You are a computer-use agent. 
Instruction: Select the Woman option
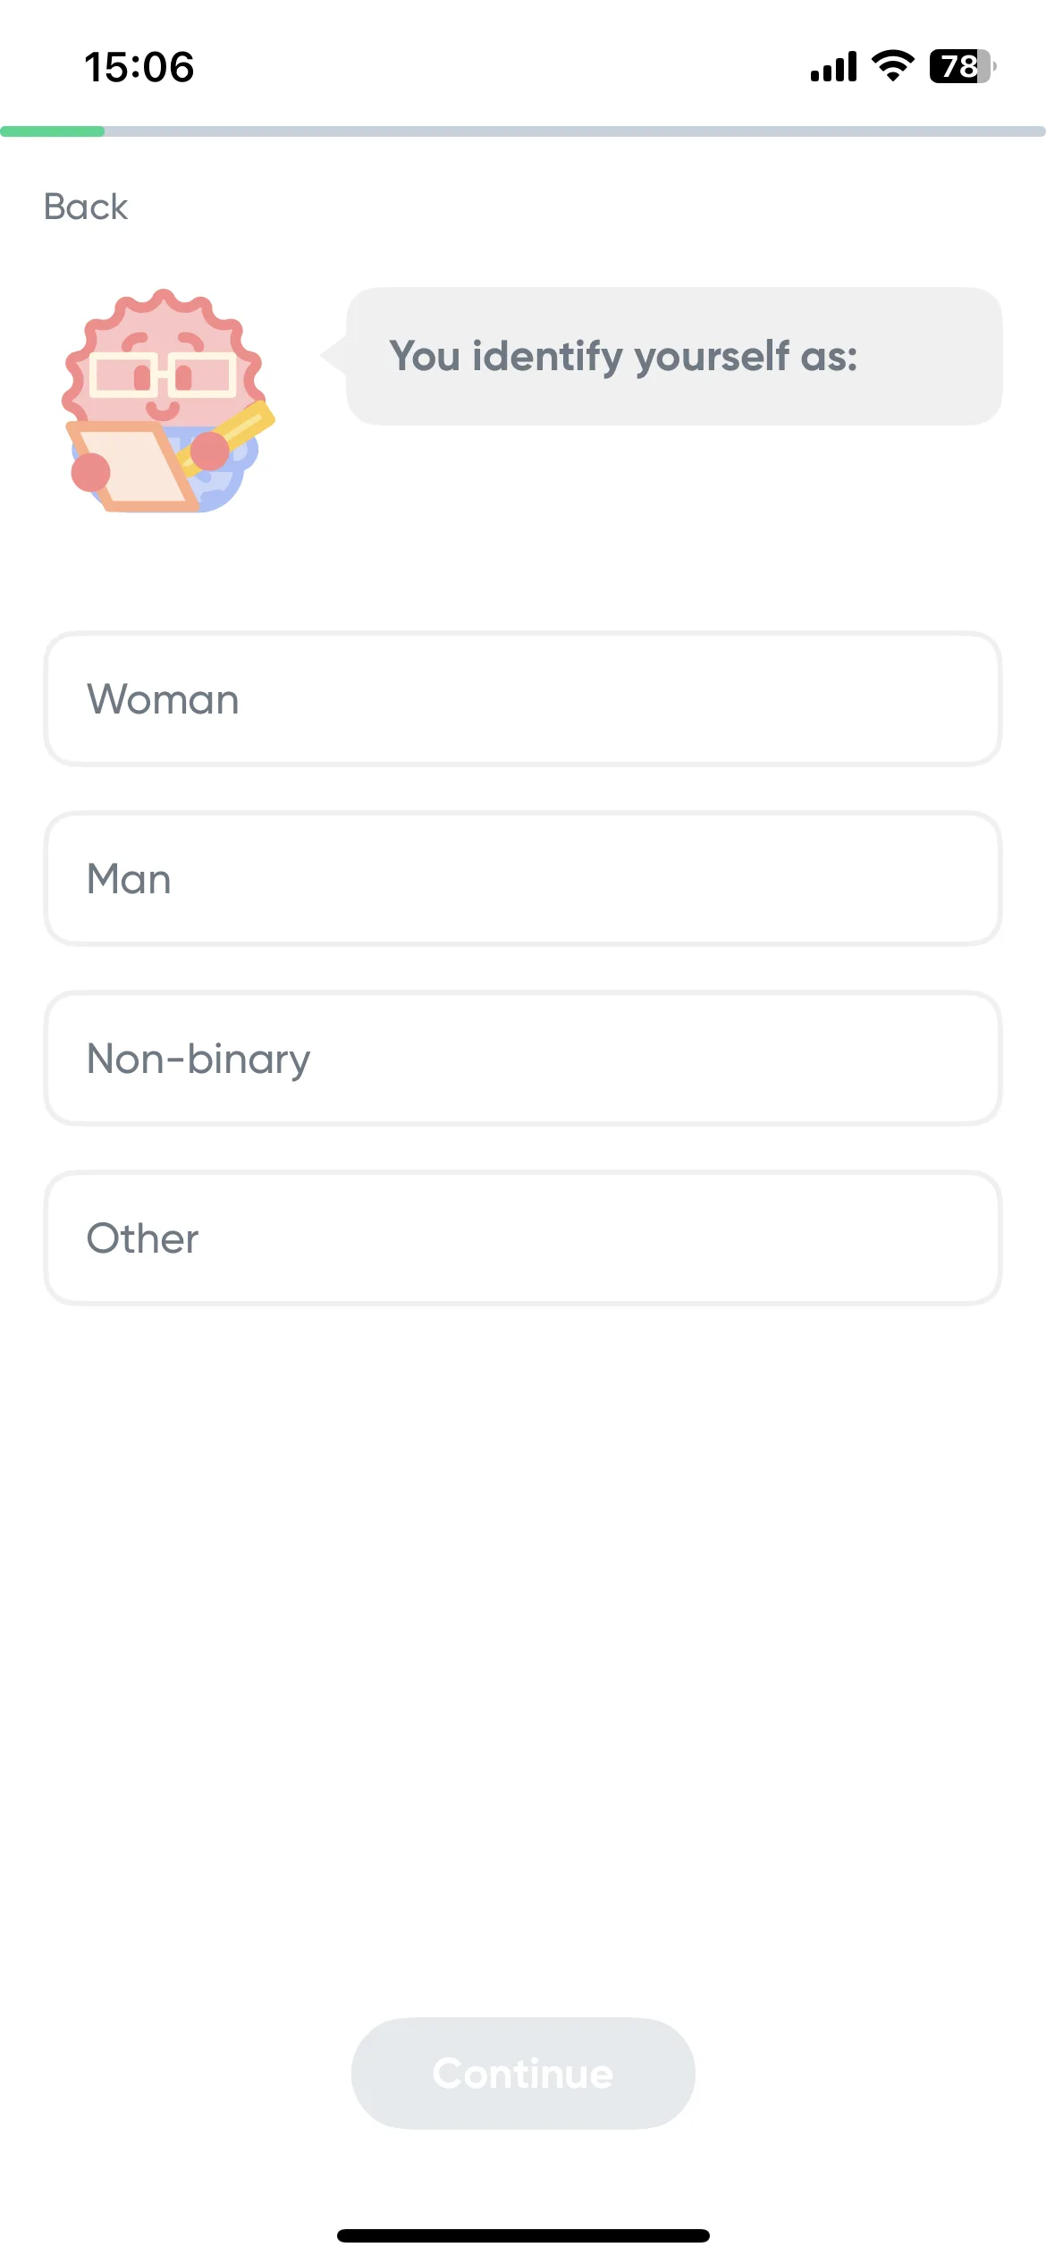click(523, 699)
